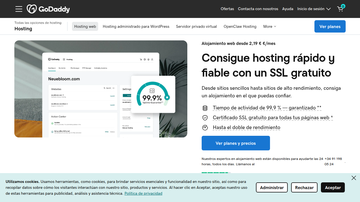Viewport: 360px width, 202px height.
Task: Open the hamburger navigation menu
Action: (19, 9)
